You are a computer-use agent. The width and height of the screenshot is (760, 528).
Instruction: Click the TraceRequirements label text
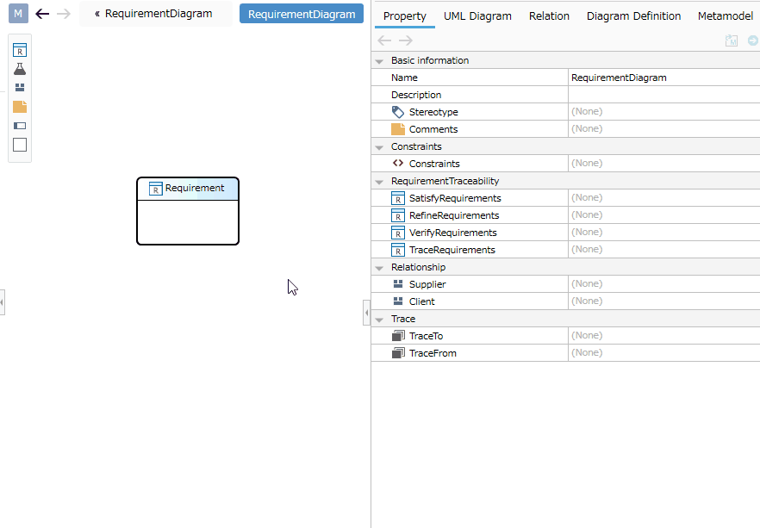click(452, 250)
